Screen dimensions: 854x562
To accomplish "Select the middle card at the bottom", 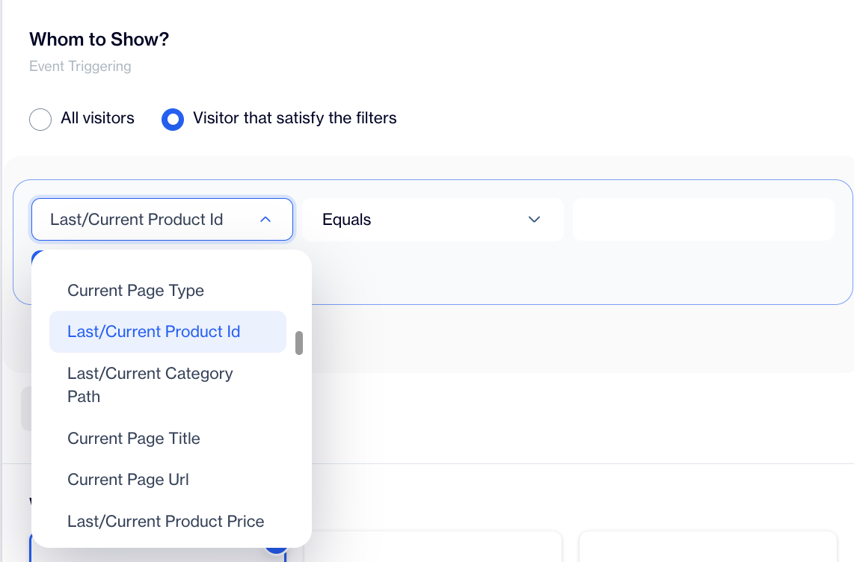I will [x=432, y=547].
